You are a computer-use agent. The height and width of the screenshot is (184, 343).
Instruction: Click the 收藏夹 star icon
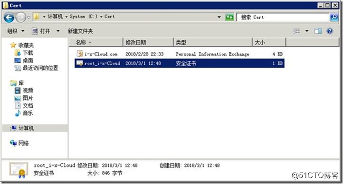click(x=13, y=45)
